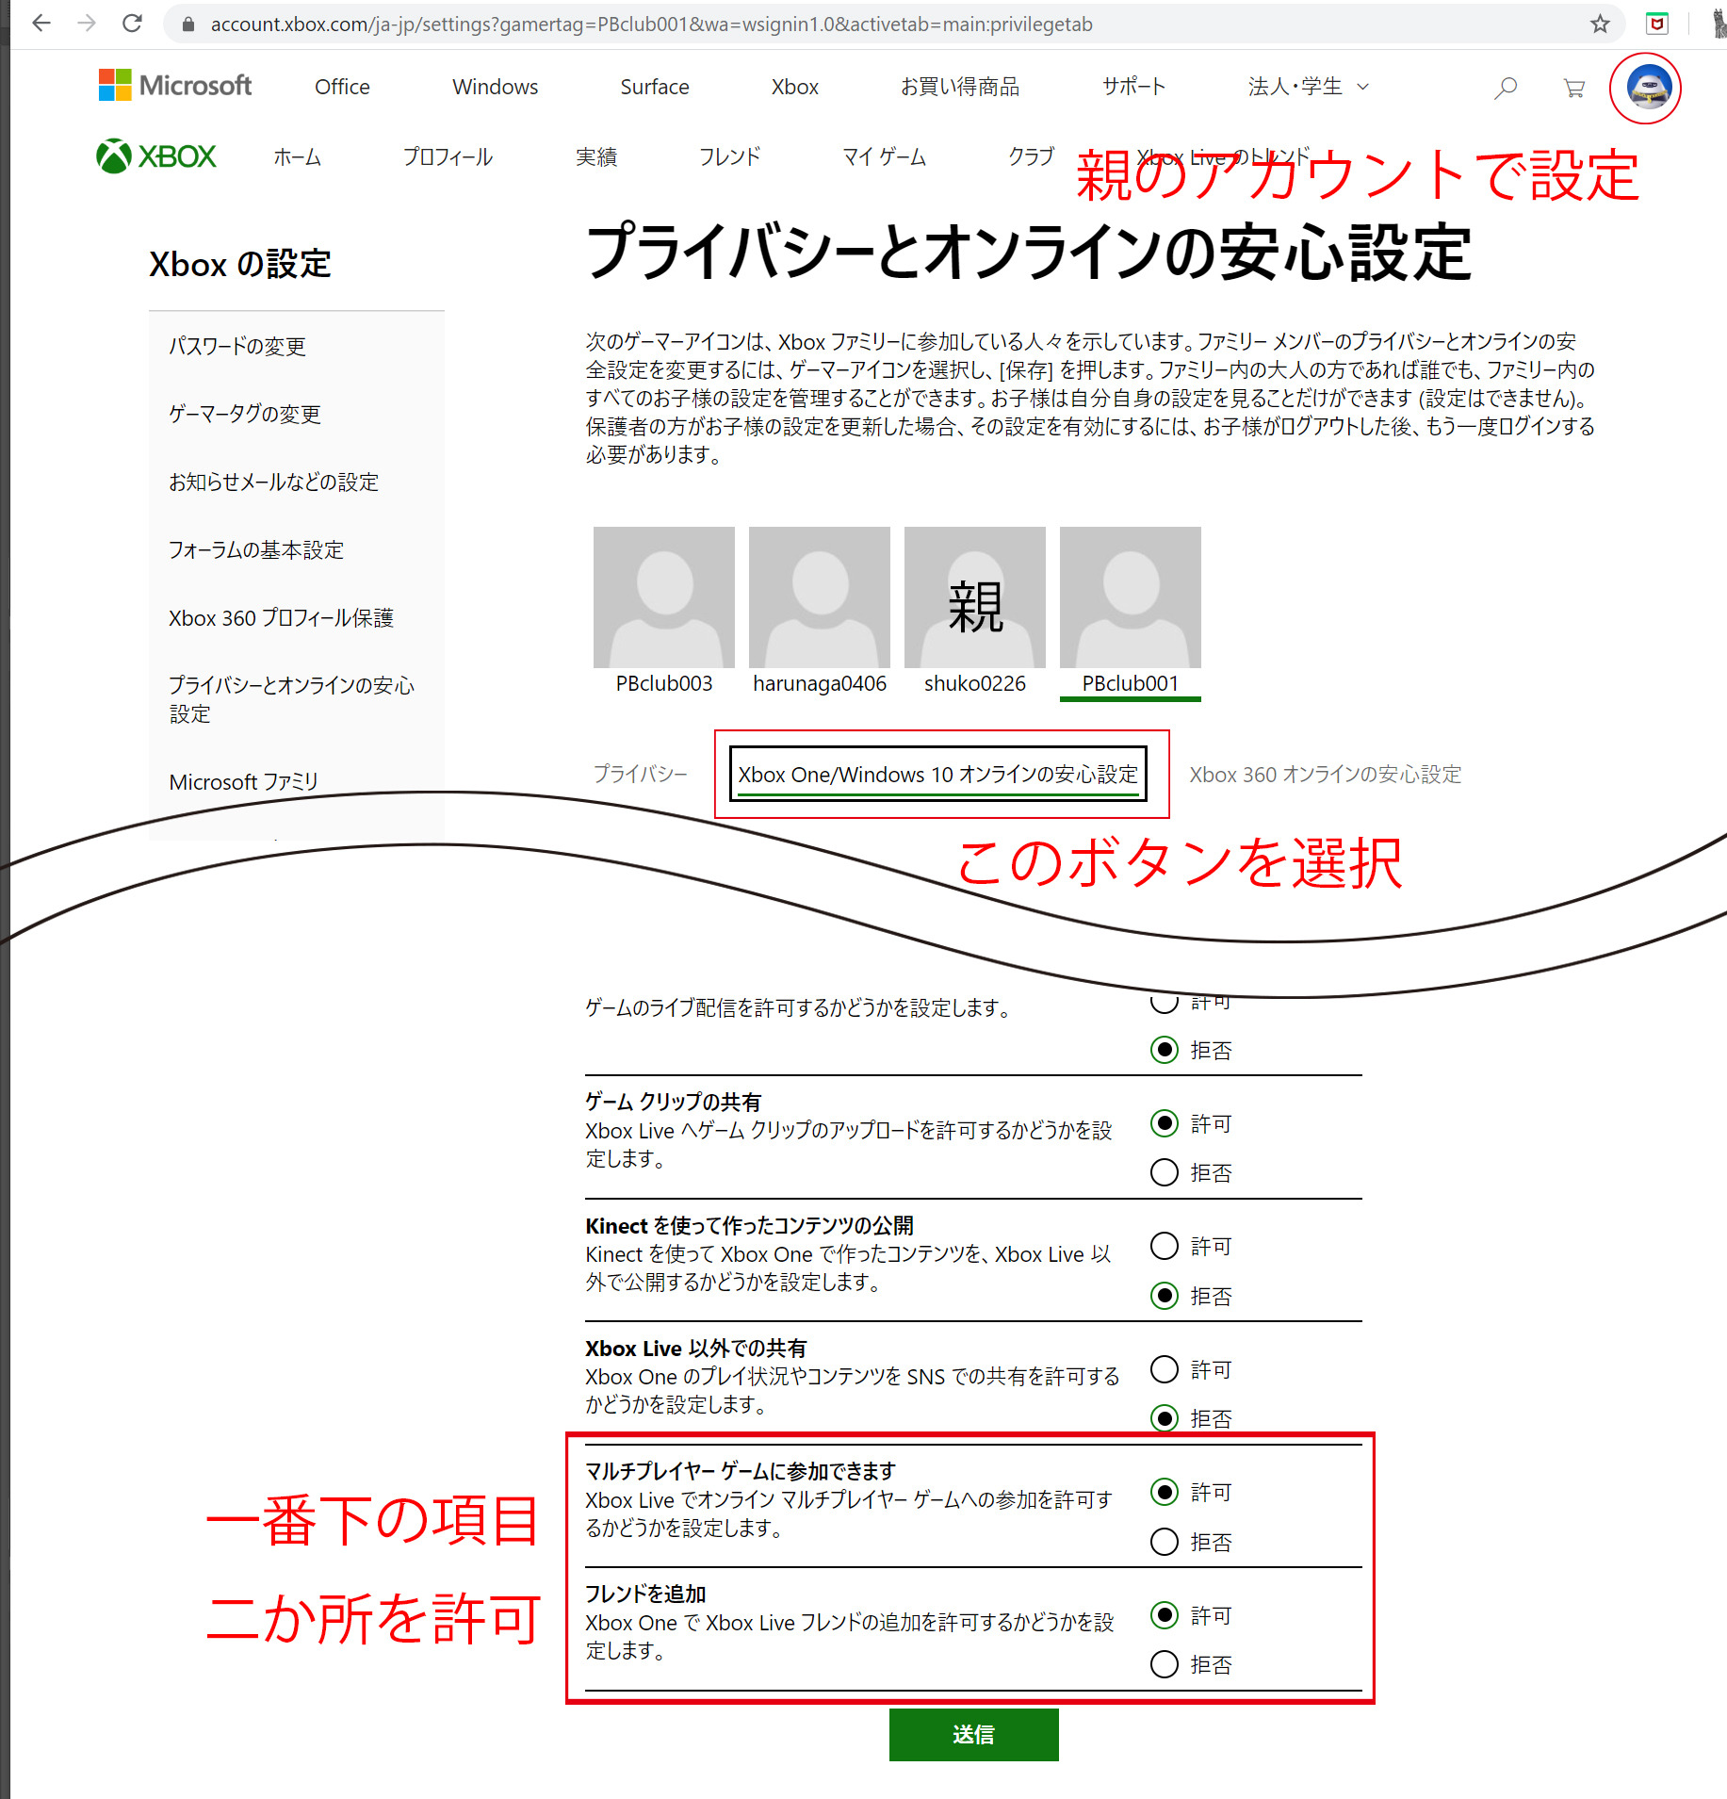Screen dimensions: 1727x1799
Task: Open the Xbox top menu item
Action: coord(795,87)
